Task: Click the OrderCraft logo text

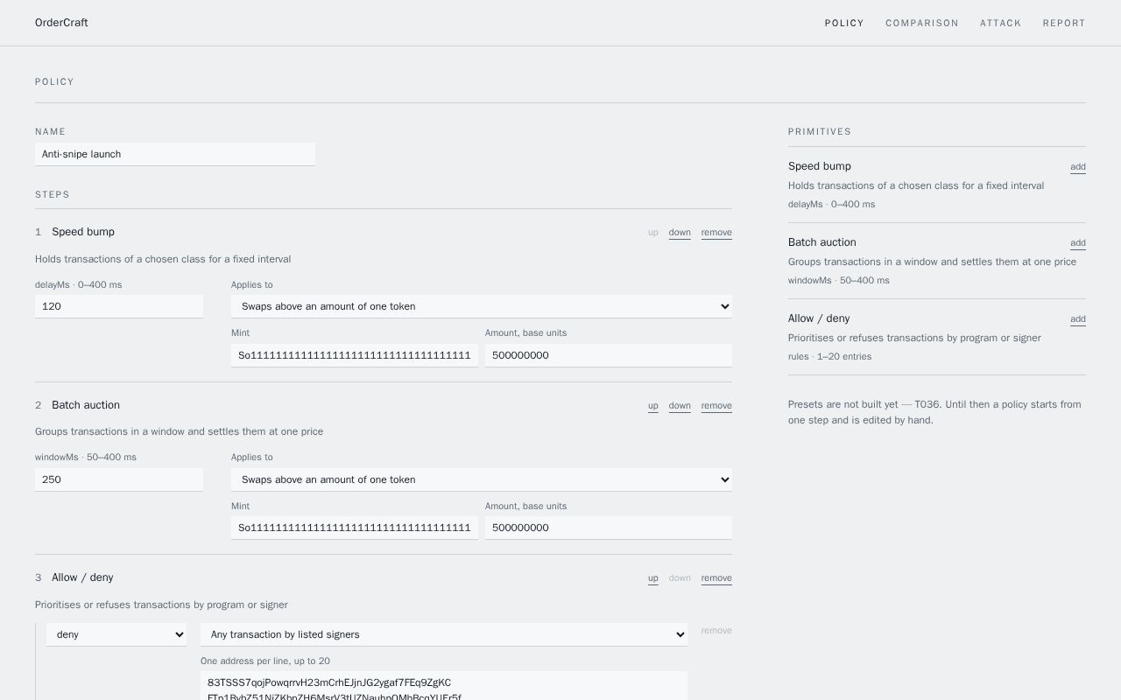Action: [61, 23]
